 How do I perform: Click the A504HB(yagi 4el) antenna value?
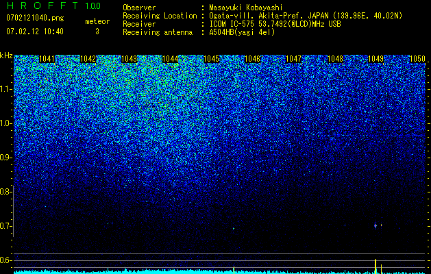(x=242, y=32)
